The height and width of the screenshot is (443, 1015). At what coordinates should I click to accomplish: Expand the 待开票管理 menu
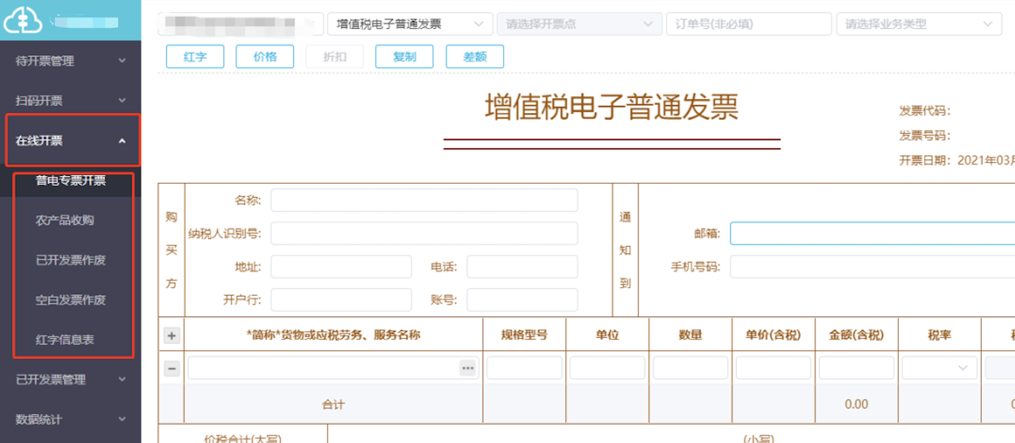click(x=70, y=61)
